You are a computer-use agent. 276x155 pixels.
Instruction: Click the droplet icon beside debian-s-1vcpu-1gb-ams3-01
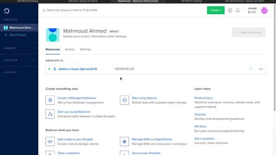point(55,69)
